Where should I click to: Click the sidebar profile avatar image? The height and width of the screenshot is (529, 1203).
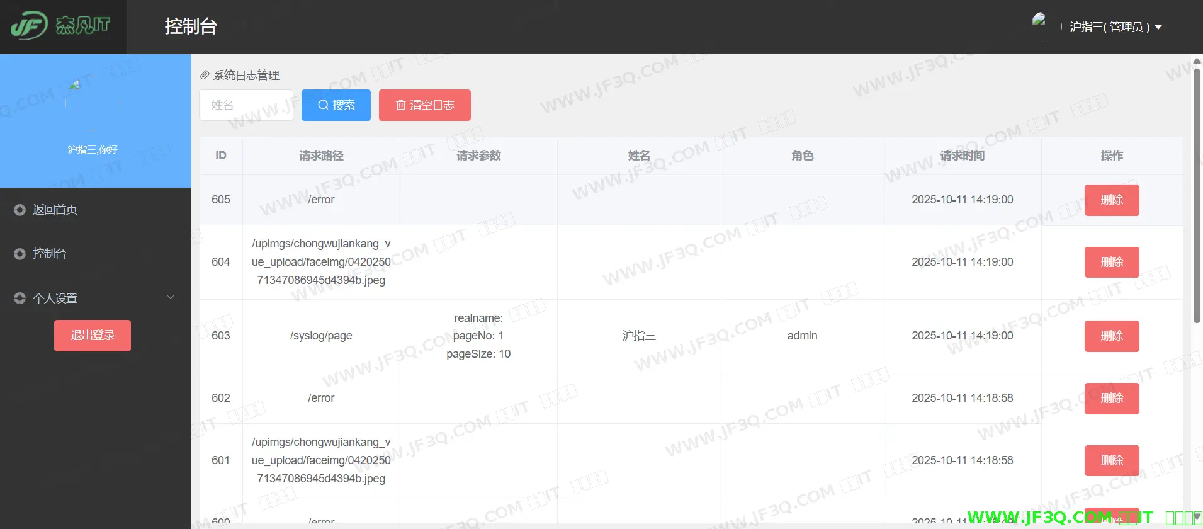93,103
